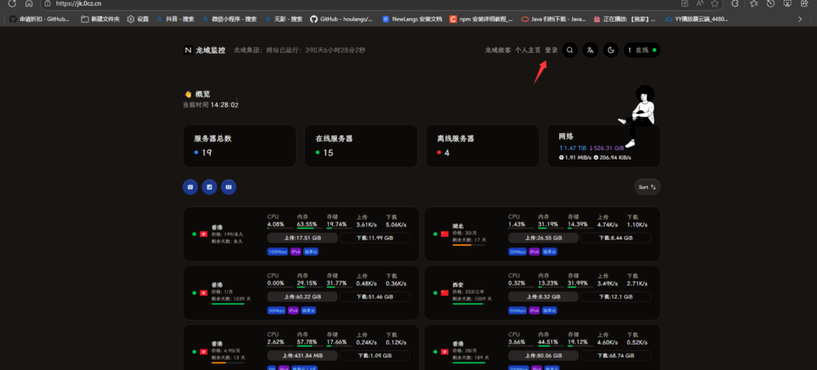Select the 网络 traffic summary card
817x370 pixels.
click(604, 146)
